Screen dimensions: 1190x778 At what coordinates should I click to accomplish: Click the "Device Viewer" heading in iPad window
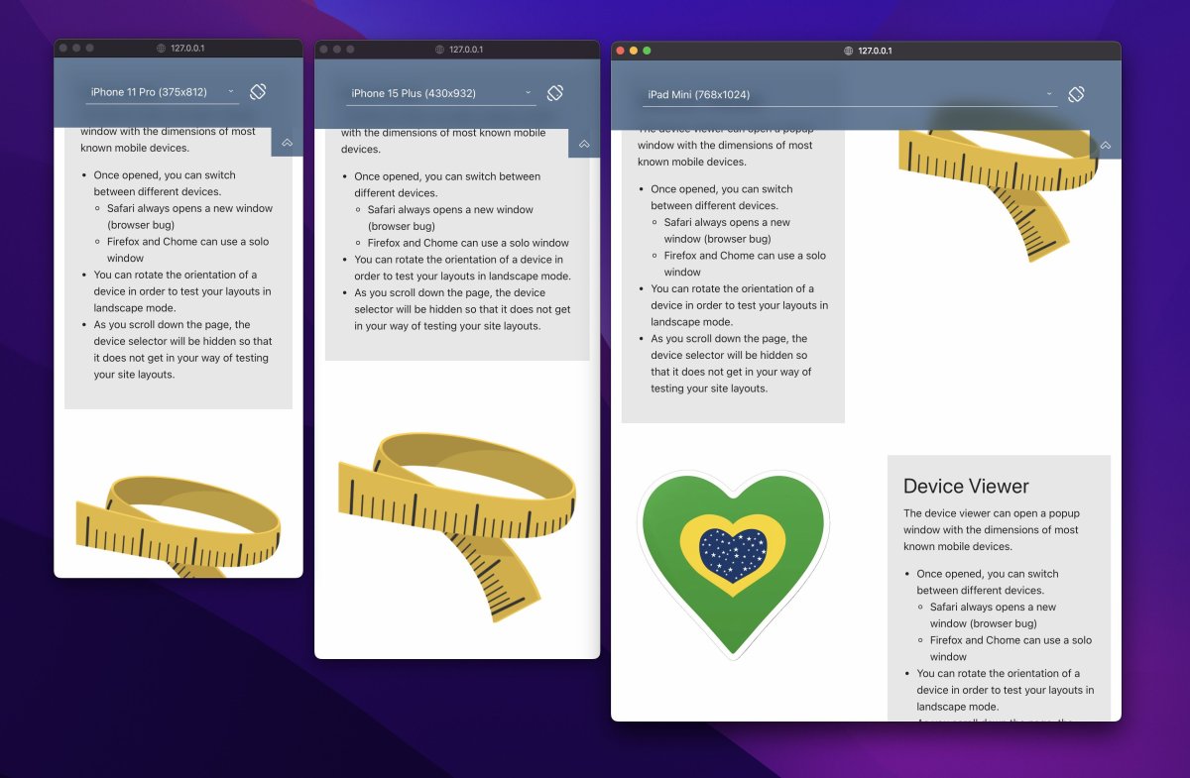coord(966,486)
